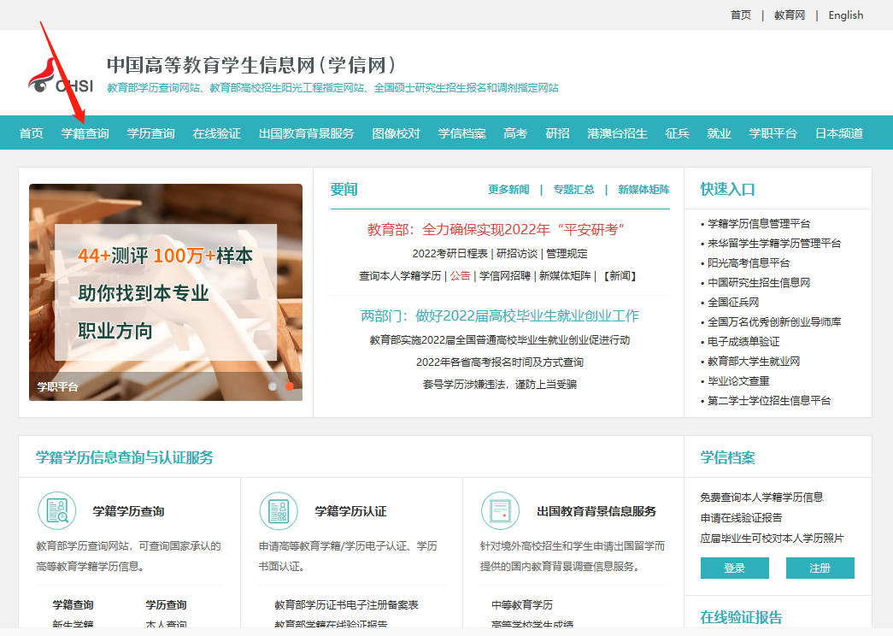Open 管理规定 link

coord(567,254)
